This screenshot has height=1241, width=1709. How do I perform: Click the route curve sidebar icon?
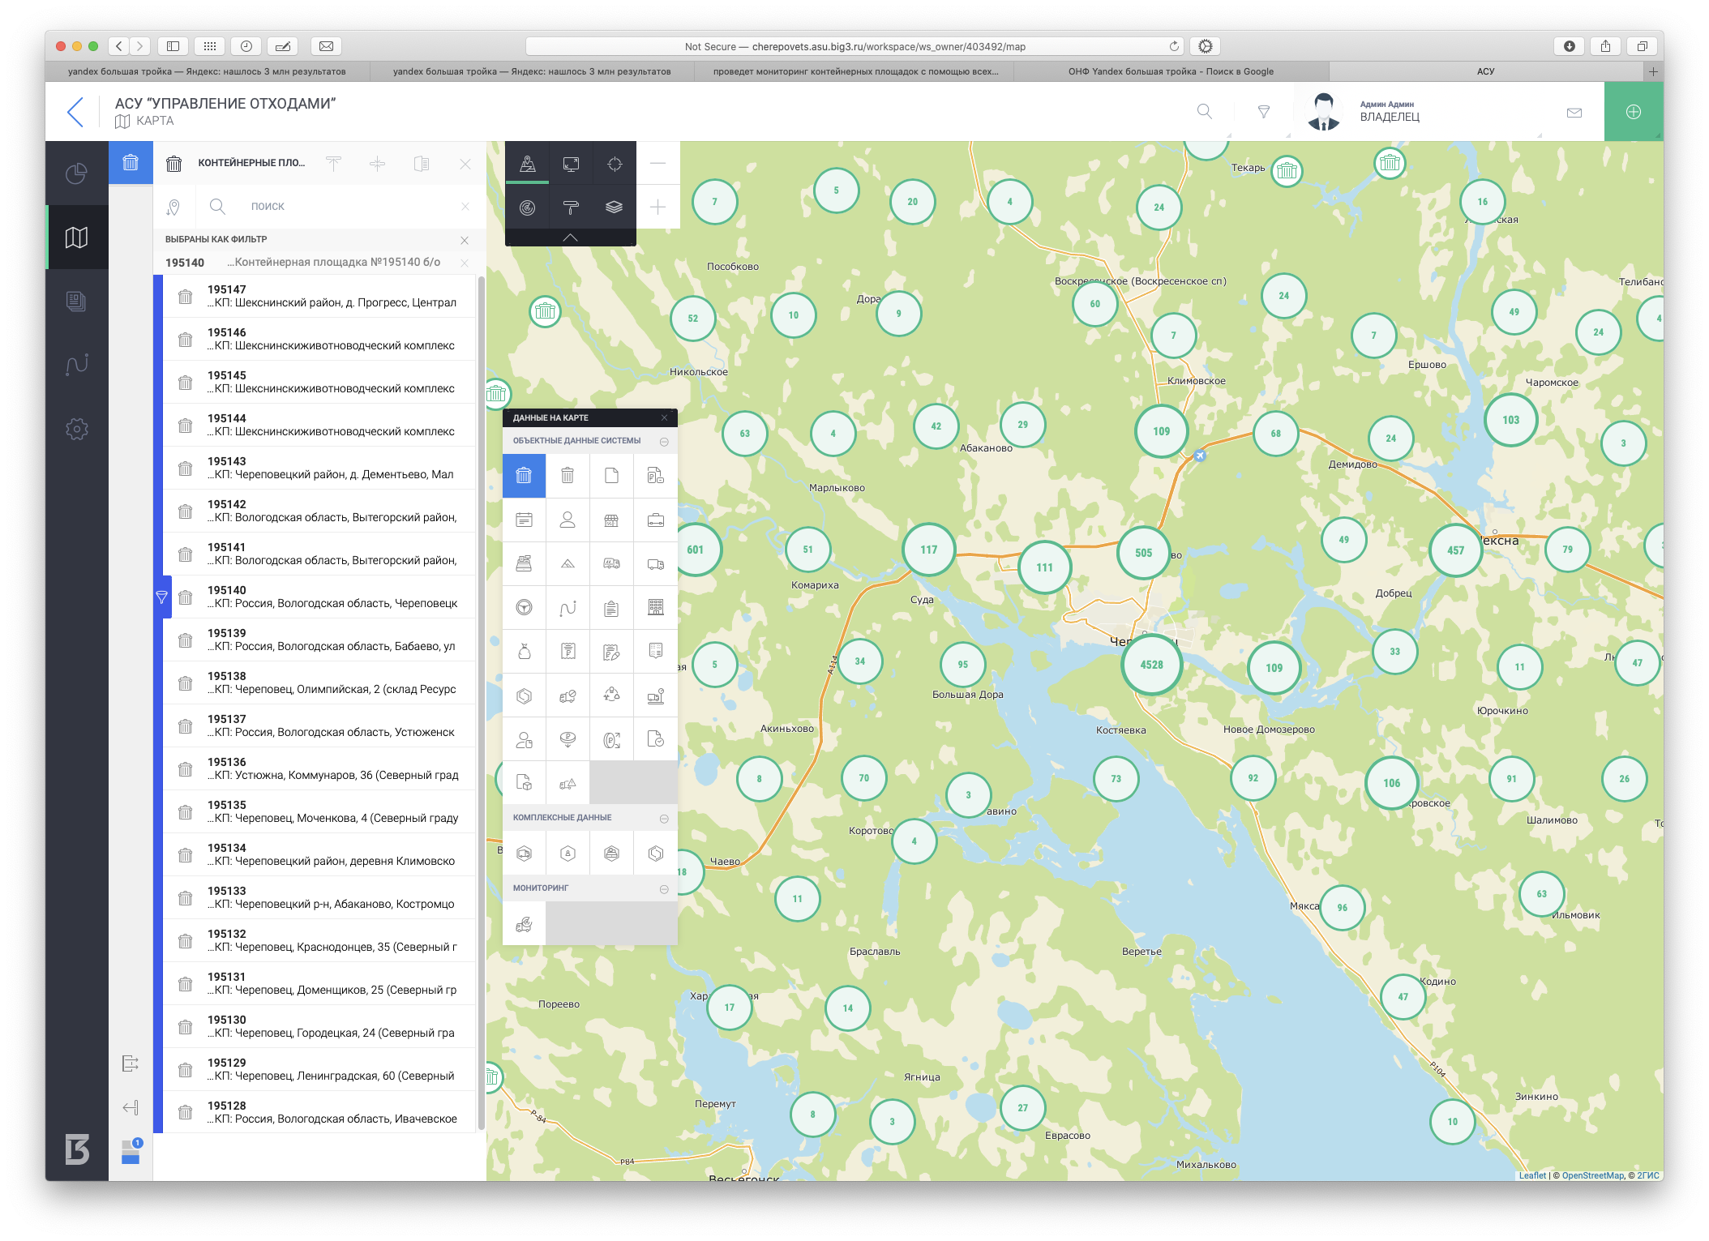click(x=77, y=365)
